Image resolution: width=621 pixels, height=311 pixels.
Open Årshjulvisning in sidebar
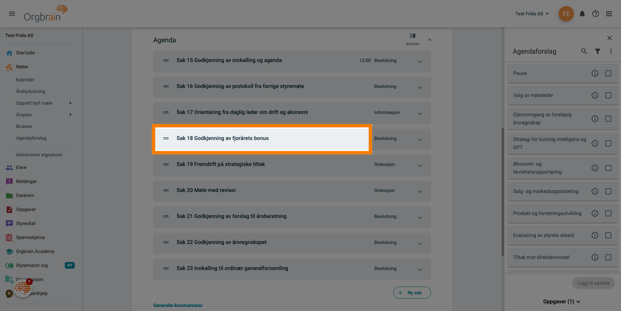point(30,91)
